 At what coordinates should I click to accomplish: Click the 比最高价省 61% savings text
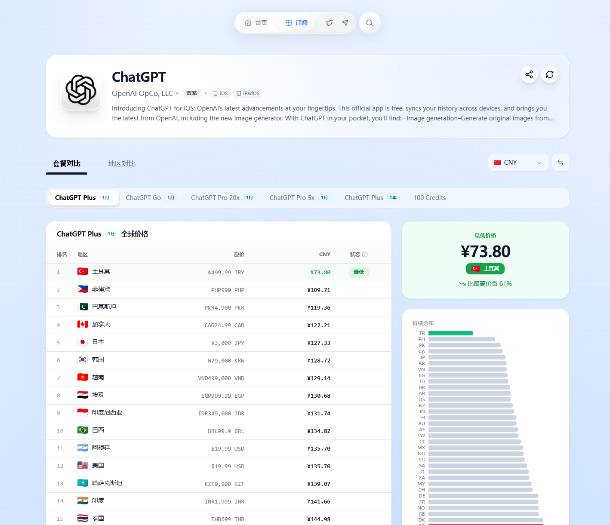pyautogui.click(x=485, y=284)
